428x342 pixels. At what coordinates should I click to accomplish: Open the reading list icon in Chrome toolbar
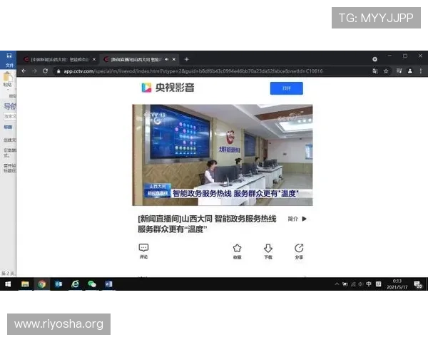tap(399, 71)
